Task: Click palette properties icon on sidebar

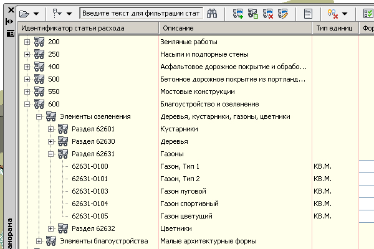Action: click(x=10, y=34)
